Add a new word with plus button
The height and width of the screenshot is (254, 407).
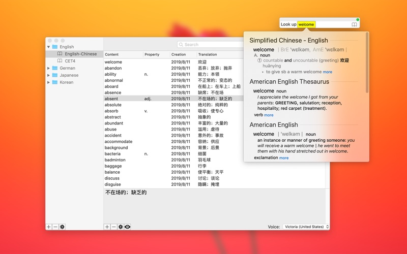(107, 227)
